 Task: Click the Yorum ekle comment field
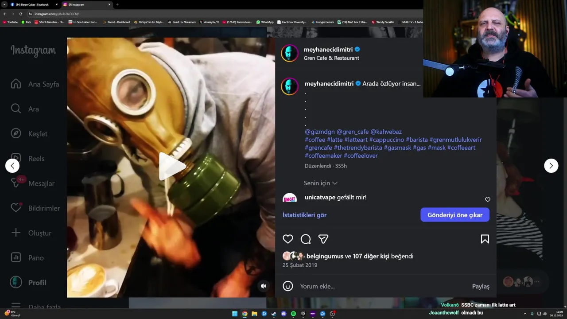tap(383, 286)
